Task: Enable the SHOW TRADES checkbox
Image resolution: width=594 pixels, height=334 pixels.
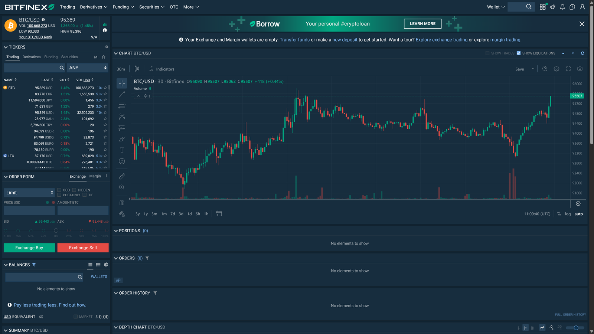Action: click(x=487, y=53)
